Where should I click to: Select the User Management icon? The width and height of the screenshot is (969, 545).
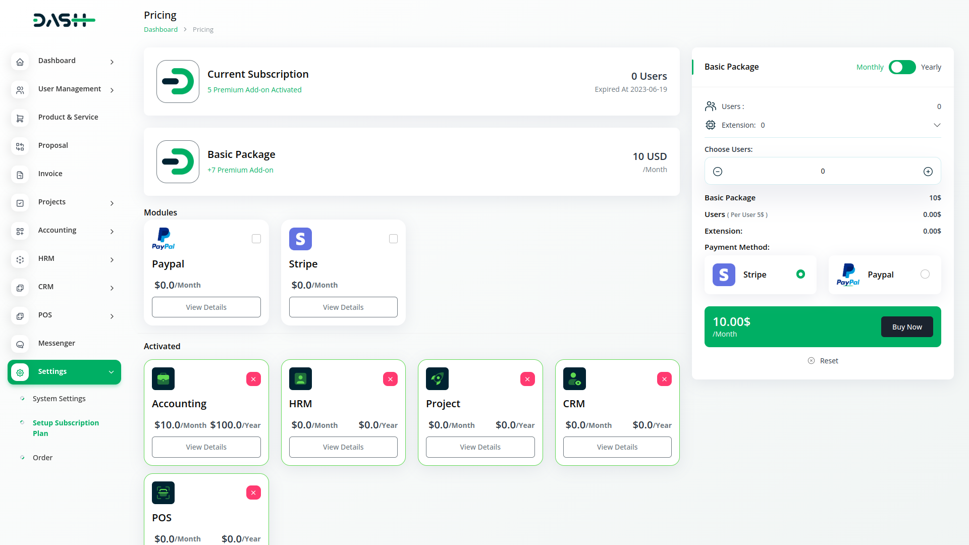click(x=20, y=90)
